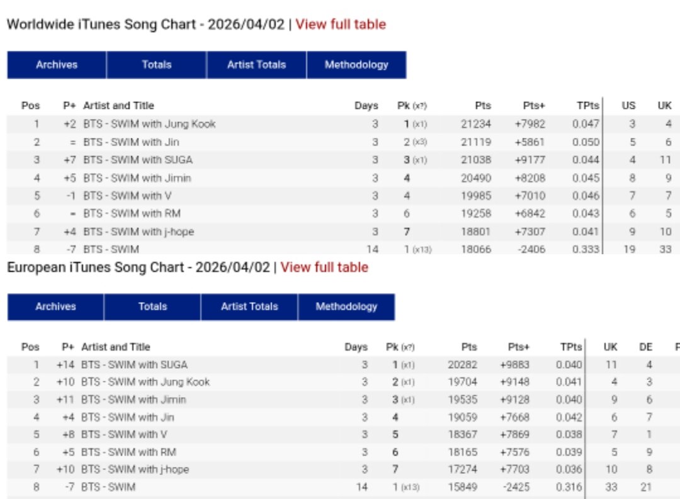Click position change +7 in Worldwide chart
680x499 pixels.
tap(70, 160)
